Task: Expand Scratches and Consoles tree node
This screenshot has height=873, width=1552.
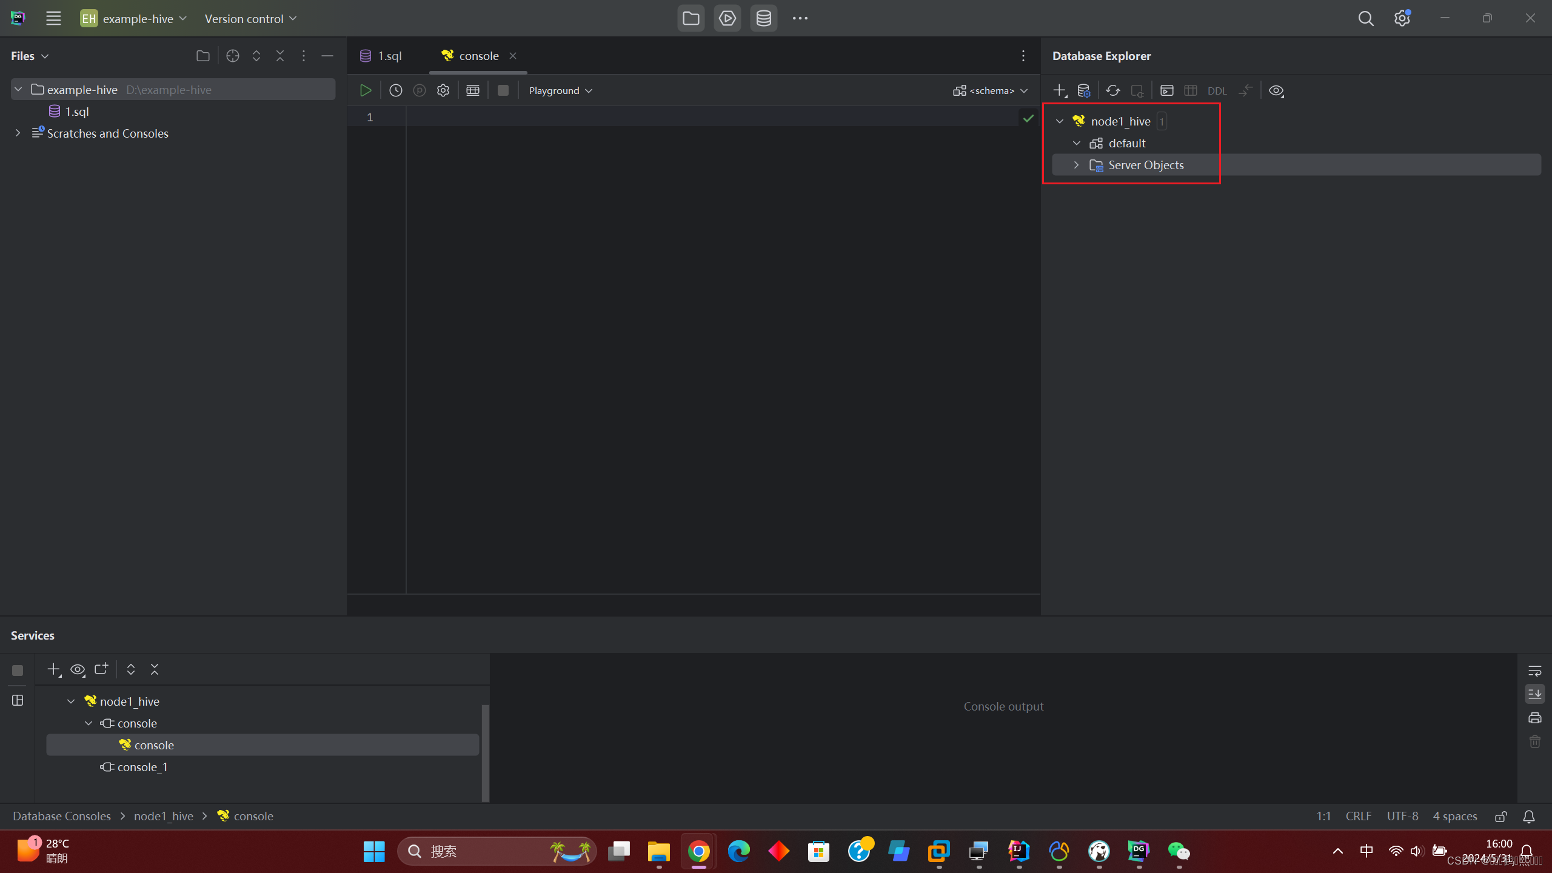Action: click(18, 133)
